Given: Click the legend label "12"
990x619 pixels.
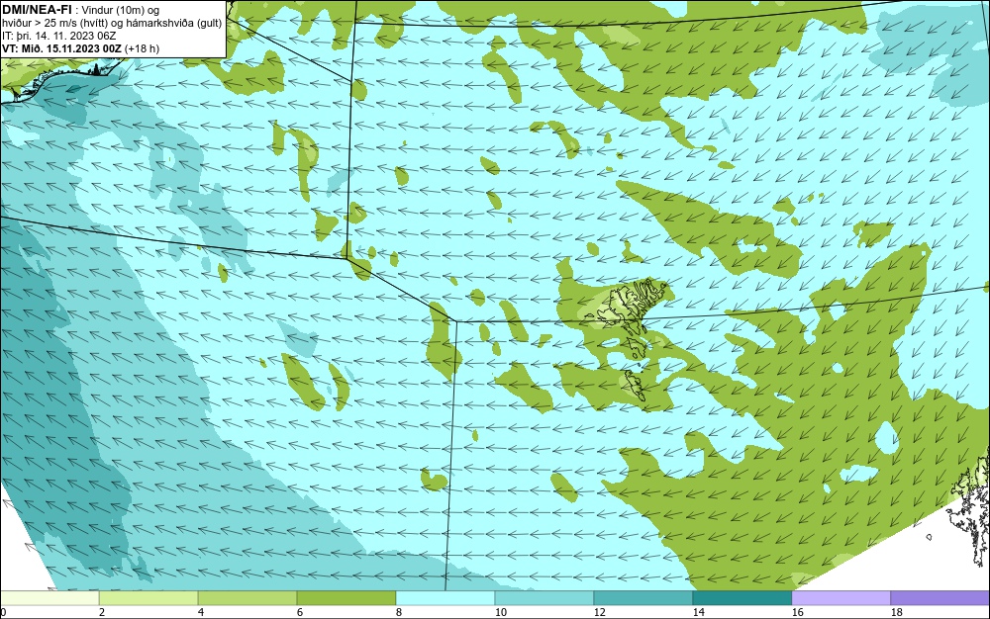Looking at the screenshot, I should tap(599, 612).
